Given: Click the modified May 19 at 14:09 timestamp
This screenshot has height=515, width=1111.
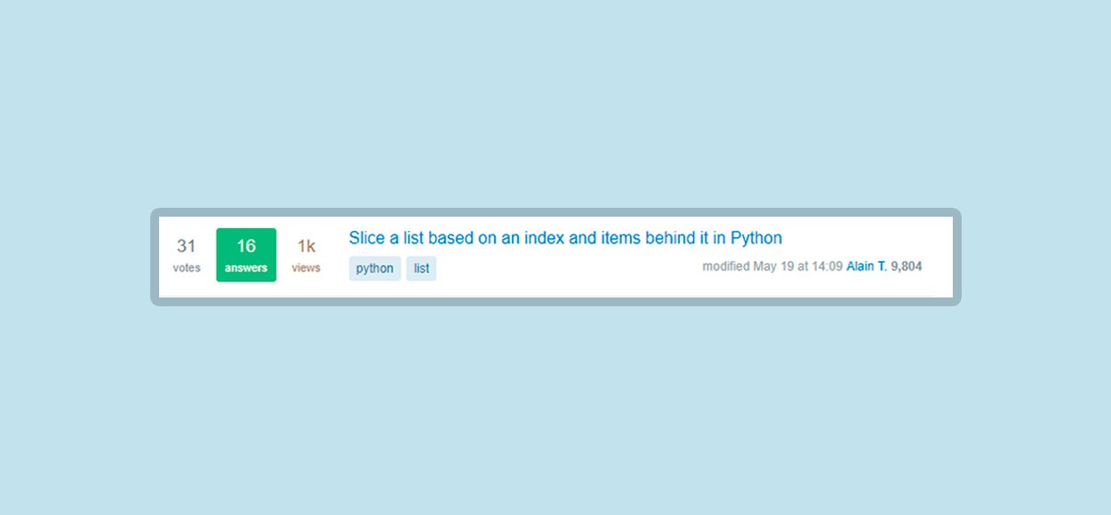Looking at the screenshot, I should (772, 266).
